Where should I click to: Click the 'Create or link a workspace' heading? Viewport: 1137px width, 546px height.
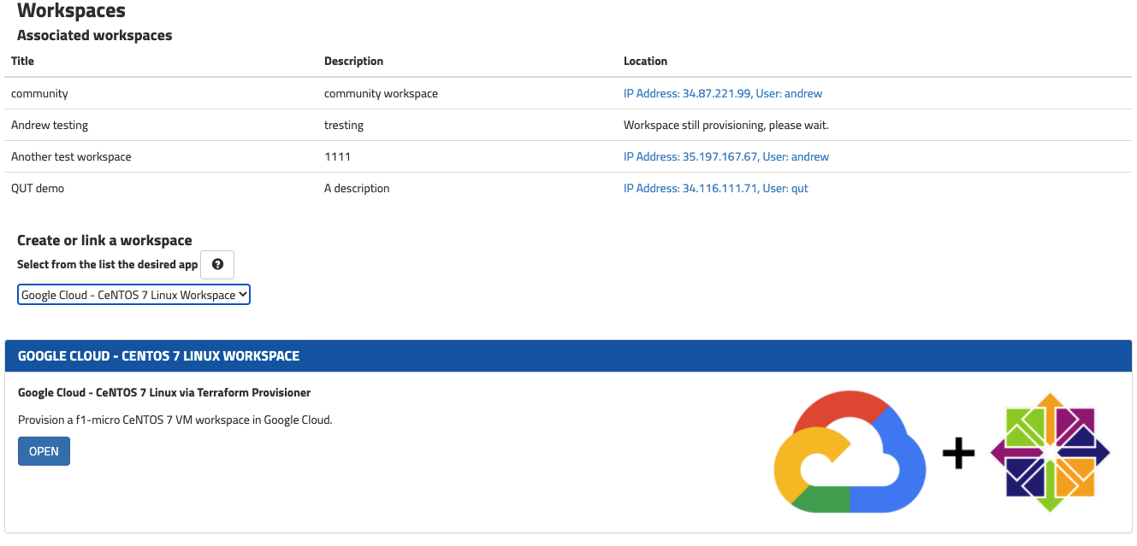pyautogui.click(x=104, y=240)
